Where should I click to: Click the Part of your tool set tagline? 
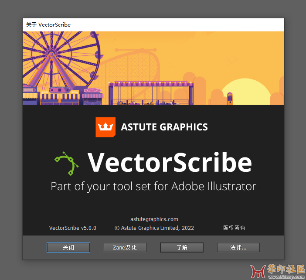(x=153, y=186)
